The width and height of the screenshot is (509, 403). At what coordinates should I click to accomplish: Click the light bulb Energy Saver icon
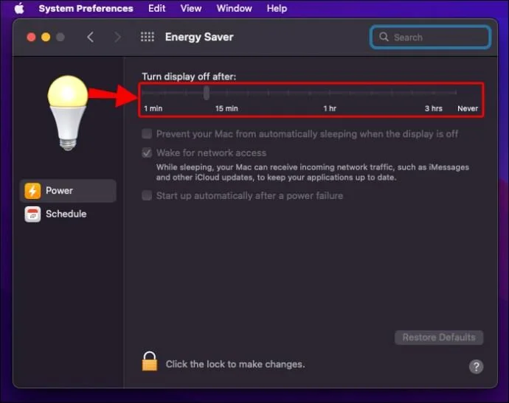pos(68,113)
